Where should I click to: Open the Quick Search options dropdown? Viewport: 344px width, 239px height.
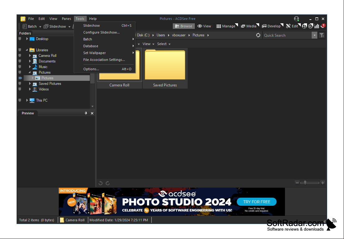point(314,35)
